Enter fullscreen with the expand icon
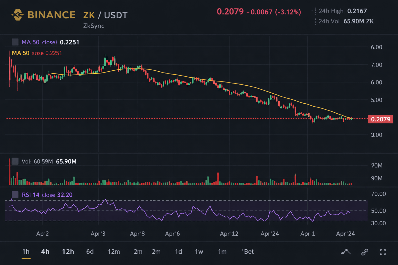This screenshot has height=265, width=398. (x=383, y=252)
